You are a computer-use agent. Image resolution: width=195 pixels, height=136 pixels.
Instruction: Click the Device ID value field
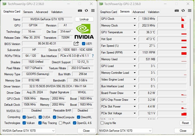click(78, 50)
